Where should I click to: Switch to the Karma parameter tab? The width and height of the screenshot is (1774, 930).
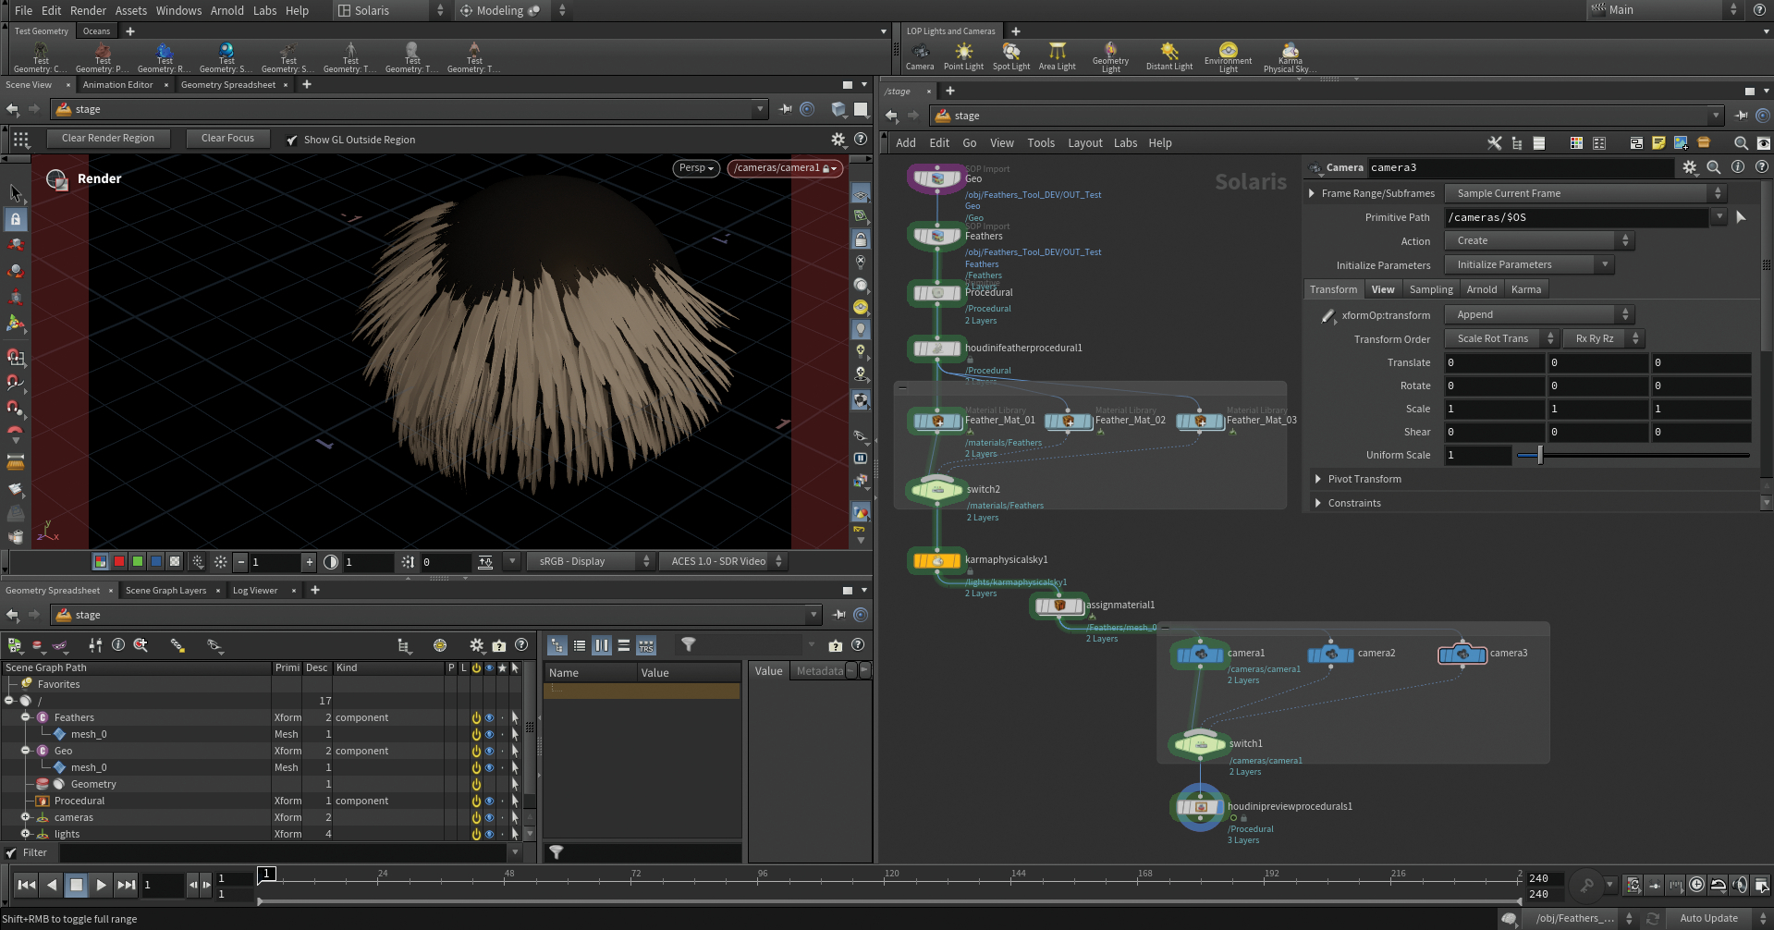click(1525, 289)
